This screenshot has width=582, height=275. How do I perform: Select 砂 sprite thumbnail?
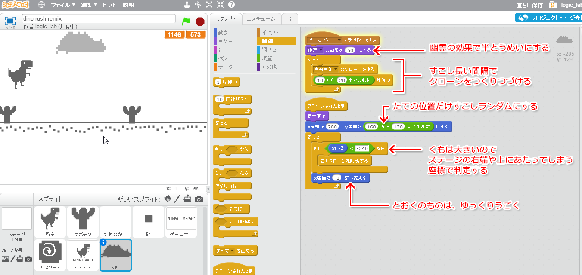[x=149, y=222]
